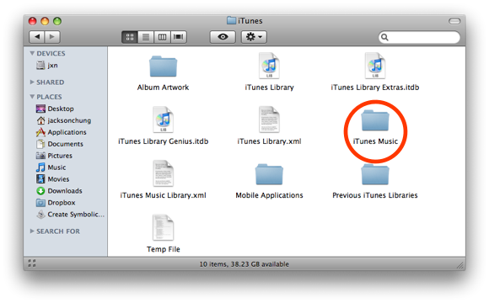
Task: Switch to Cover Flow view
Action: (179, 37)
